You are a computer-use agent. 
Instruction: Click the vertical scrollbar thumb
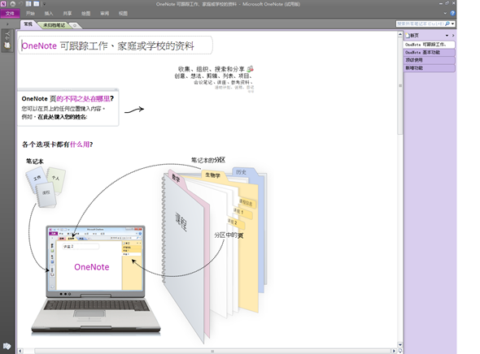point(400,85)
